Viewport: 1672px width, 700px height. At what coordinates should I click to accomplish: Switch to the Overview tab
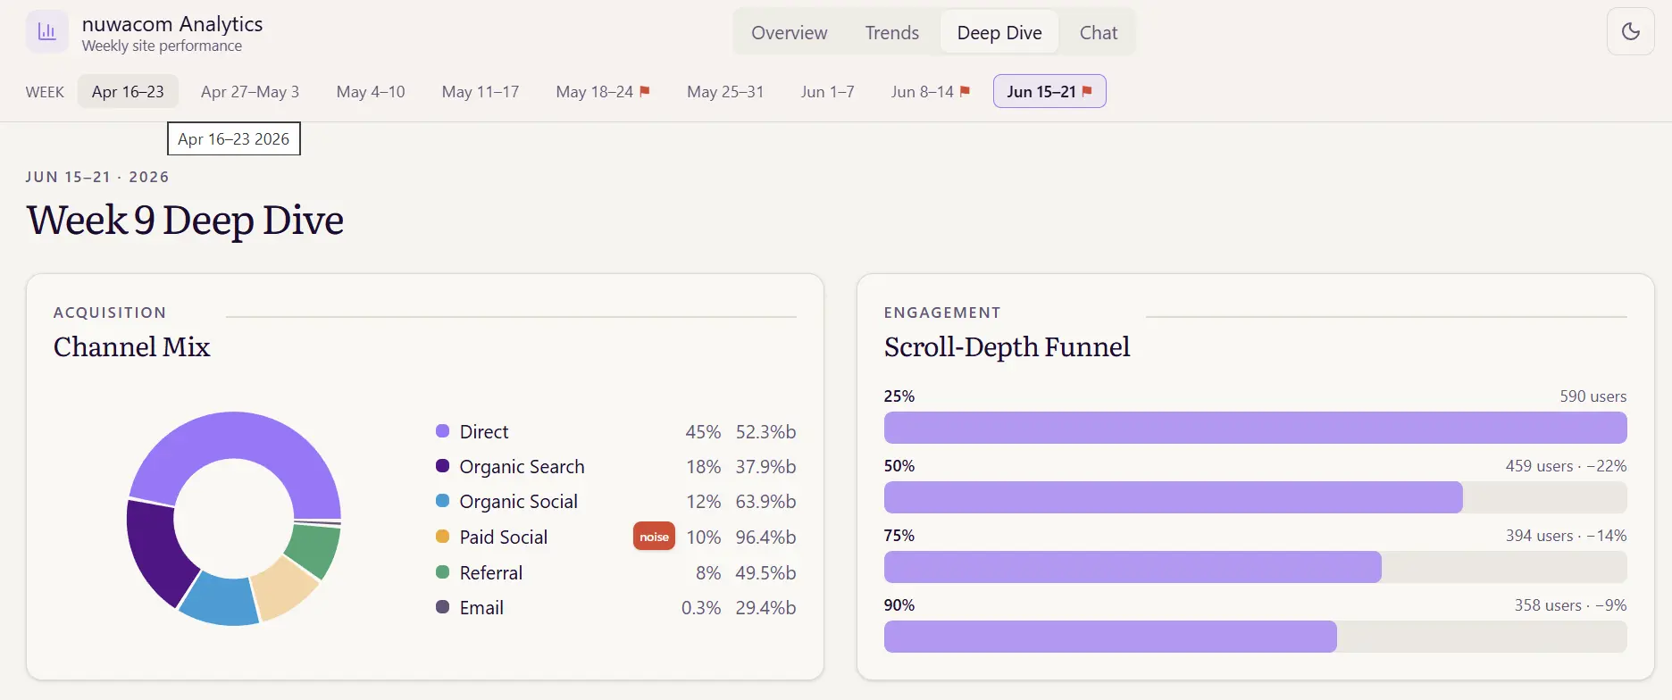pyautogui.click(x=789, y=33)
